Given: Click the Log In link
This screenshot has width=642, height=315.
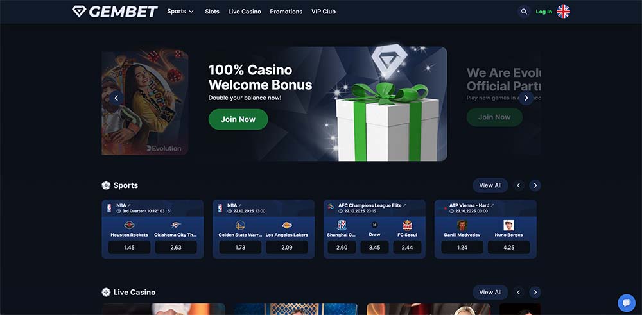Looking at the screenshot, I should (544, 12).
